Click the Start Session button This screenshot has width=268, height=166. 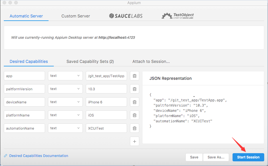click(x=248, y=157)
